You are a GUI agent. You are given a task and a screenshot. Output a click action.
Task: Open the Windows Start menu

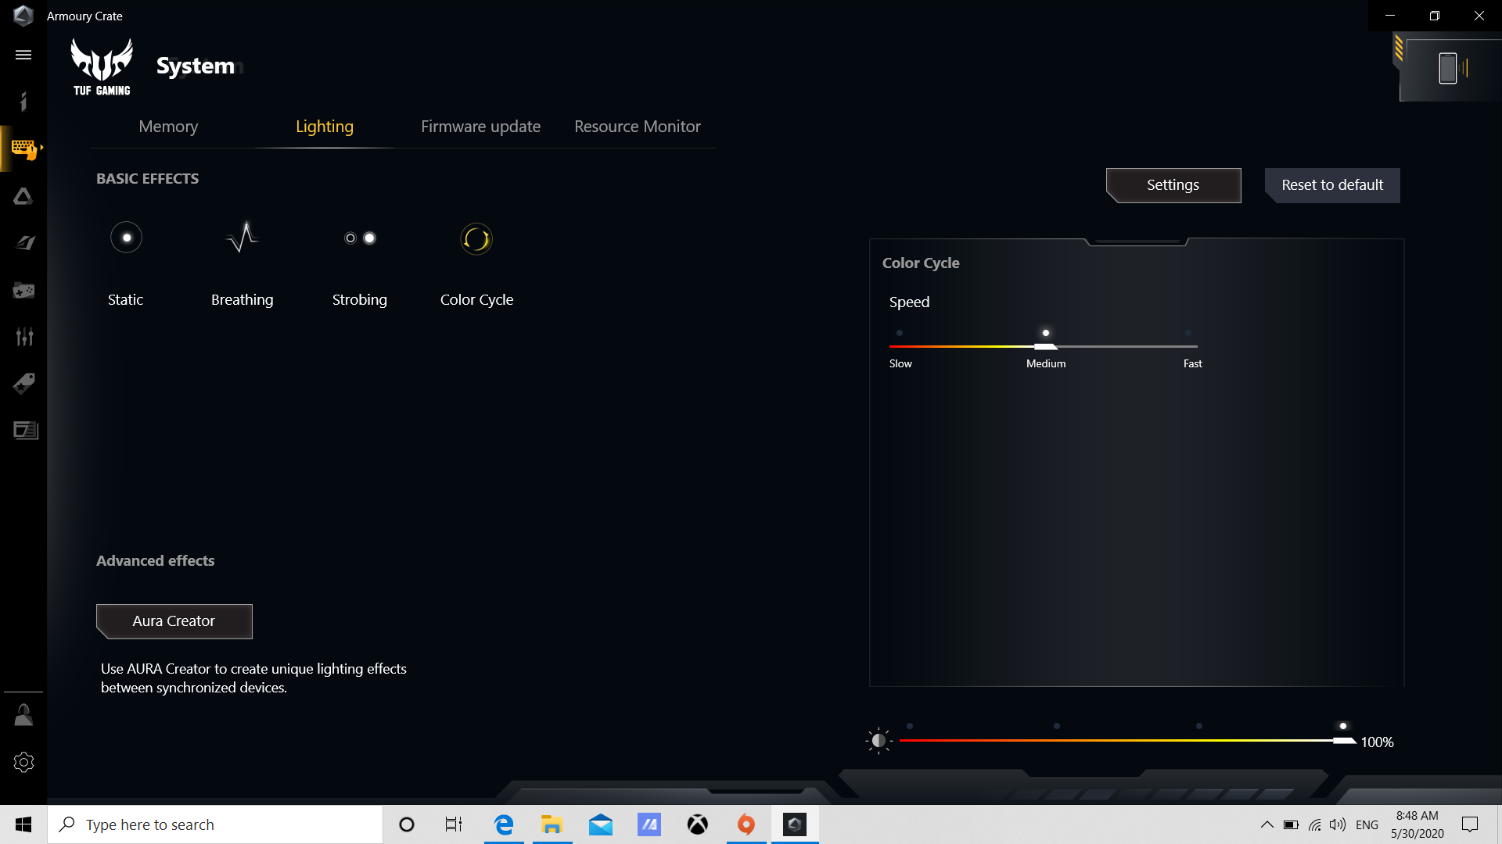[23, 824]
